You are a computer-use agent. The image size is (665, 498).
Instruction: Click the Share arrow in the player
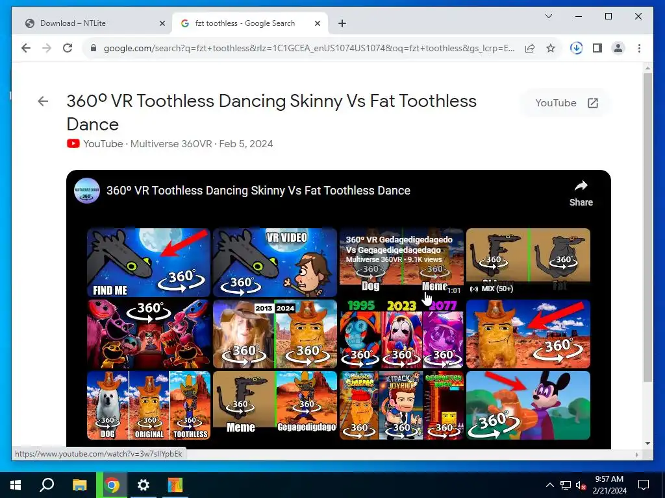tap(581, 193)
